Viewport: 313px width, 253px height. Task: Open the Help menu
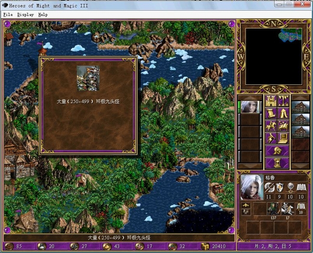(43, 14)
